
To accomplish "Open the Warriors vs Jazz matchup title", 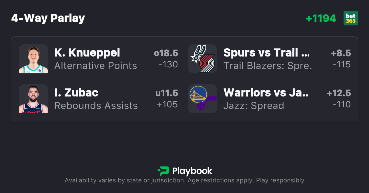I will coord(266,93).
